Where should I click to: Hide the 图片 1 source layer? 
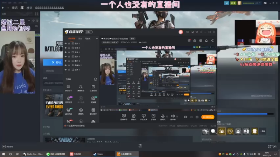65,43
